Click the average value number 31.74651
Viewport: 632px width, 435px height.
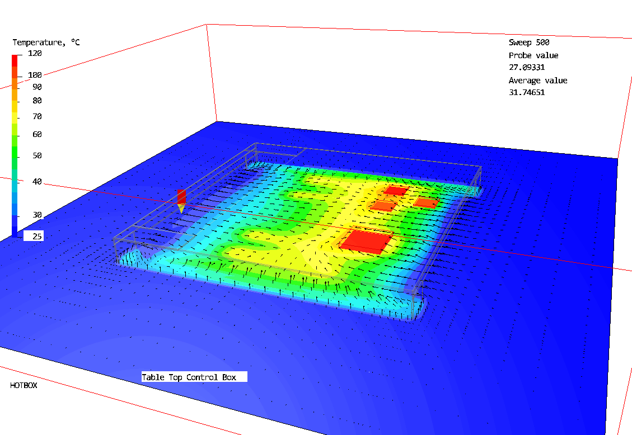coord(527,93)
